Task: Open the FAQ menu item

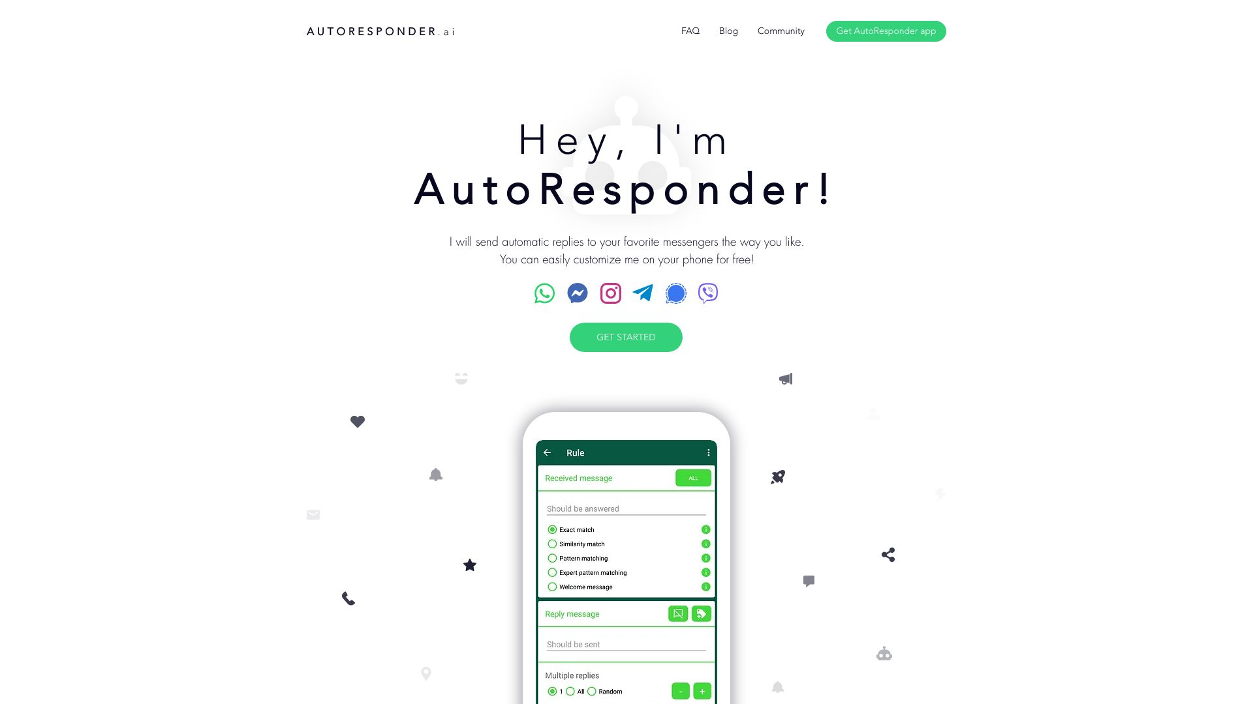Action: (690, 31)
